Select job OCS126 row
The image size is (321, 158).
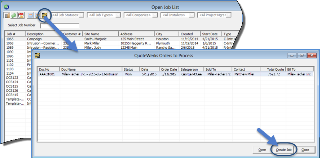pyautogui.click(x=18, y=91)
